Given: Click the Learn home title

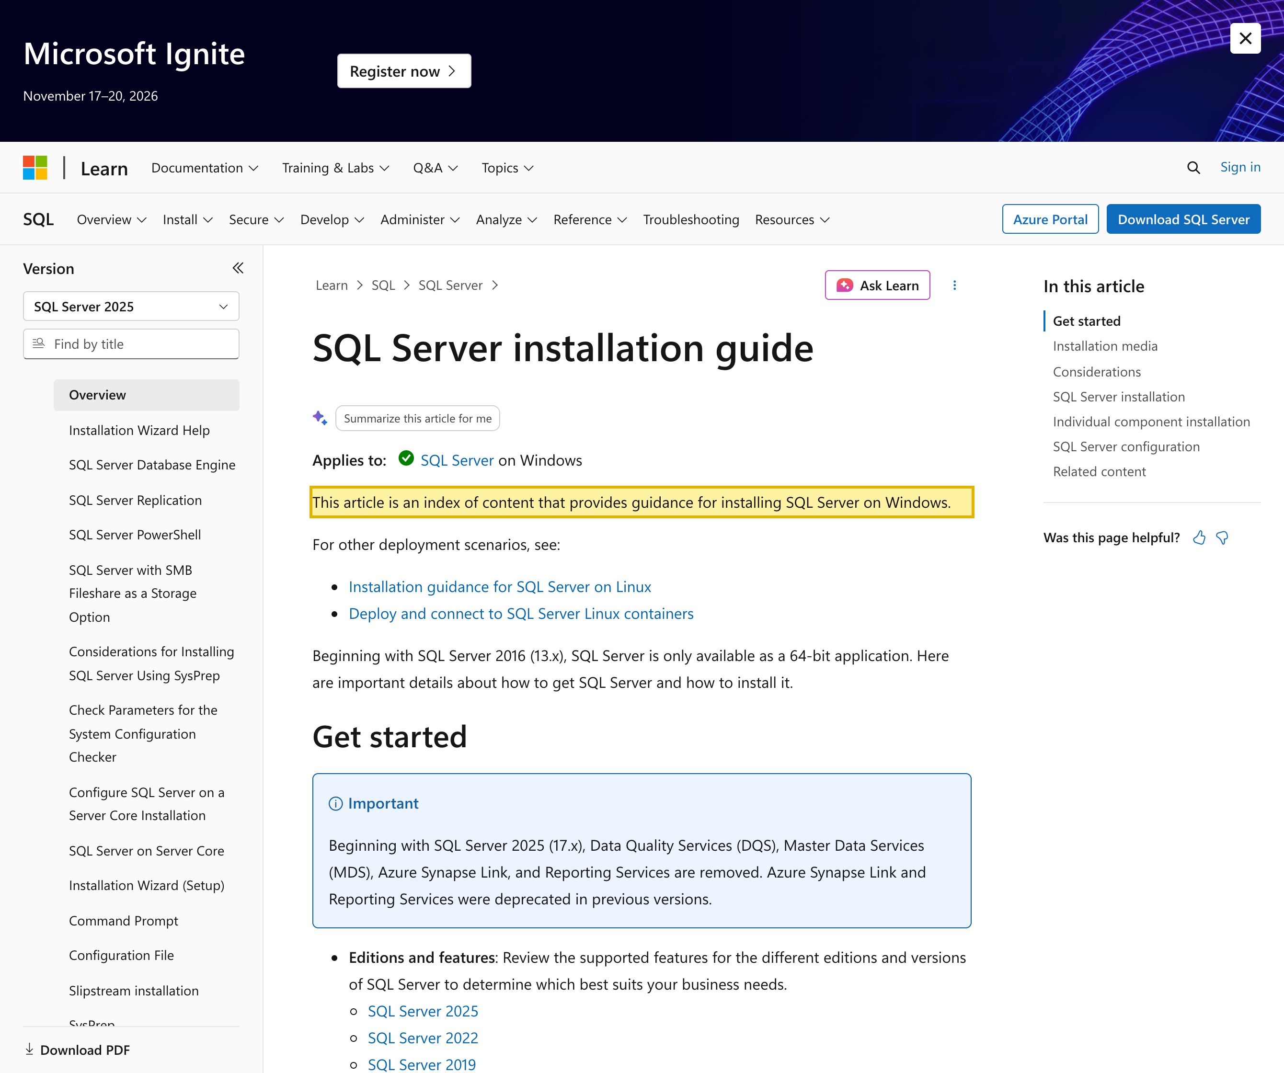Looking at the screenshot, I should point(104,169).
